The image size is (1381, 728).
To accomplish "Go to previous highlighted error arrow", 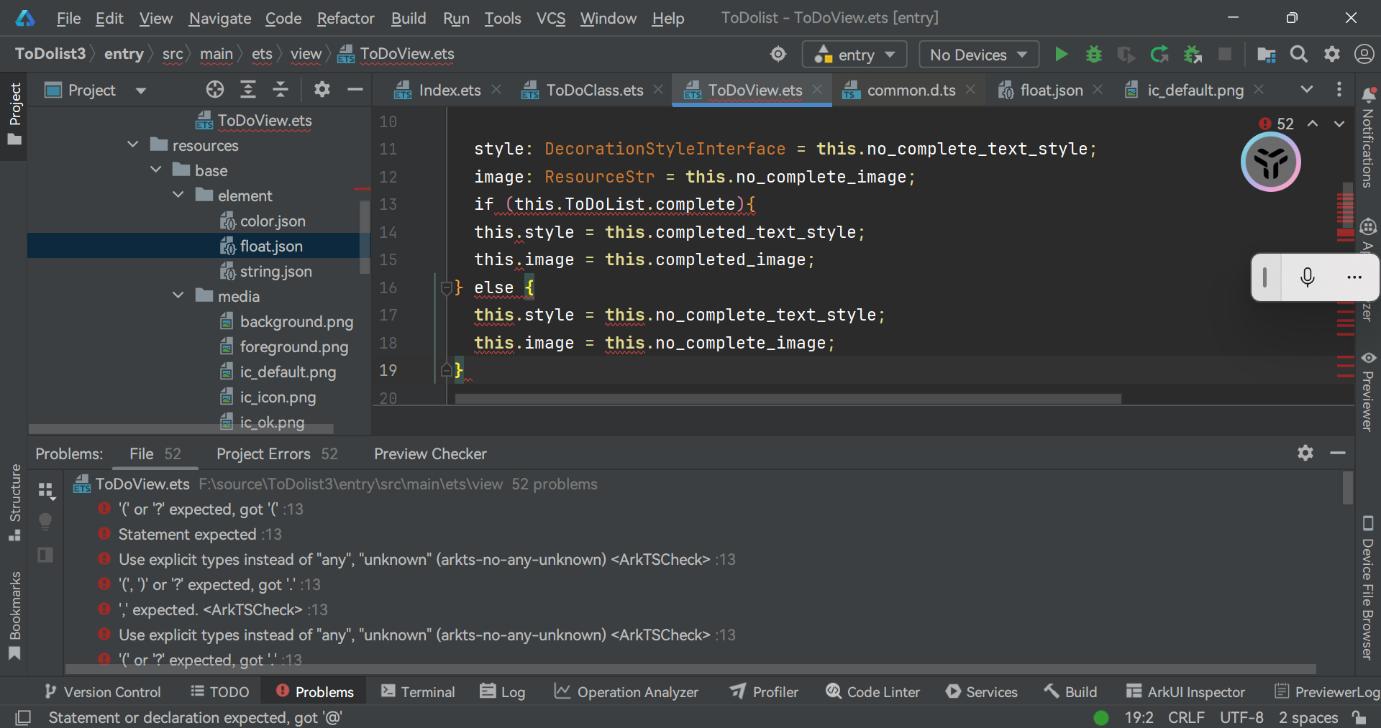I will 1313,124.
